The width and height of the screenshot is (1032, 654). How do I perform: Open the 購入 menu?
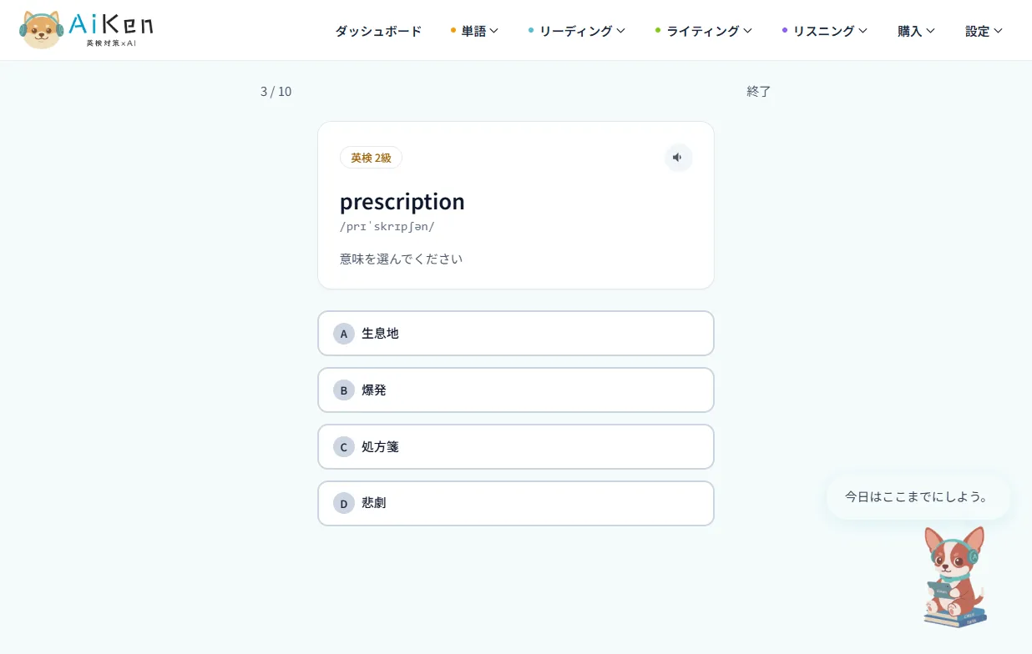pos(916,31)
